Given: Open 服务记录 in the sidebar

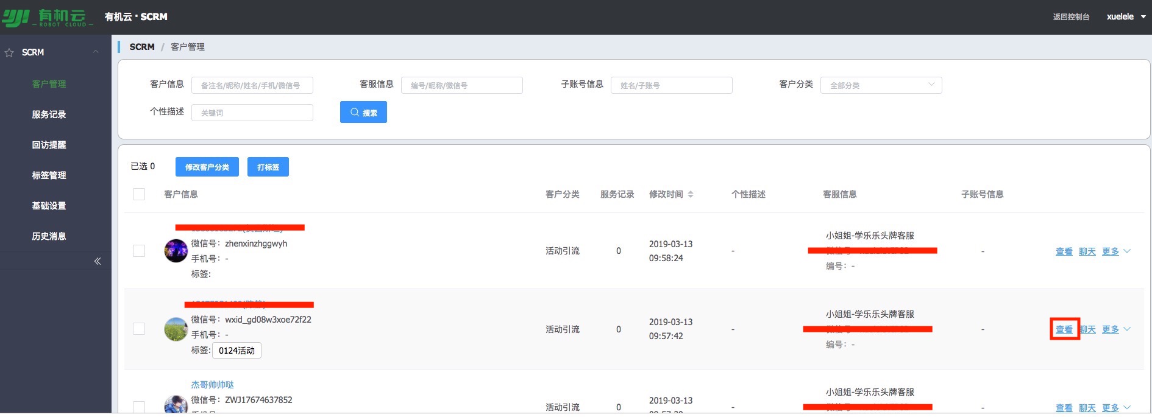Looking at the screenshot, I should click(49, 114).
